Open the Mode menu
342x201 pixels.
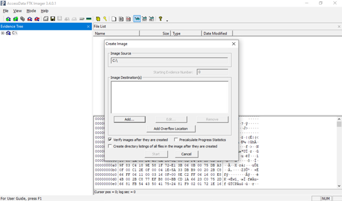[x=31, y=11]
